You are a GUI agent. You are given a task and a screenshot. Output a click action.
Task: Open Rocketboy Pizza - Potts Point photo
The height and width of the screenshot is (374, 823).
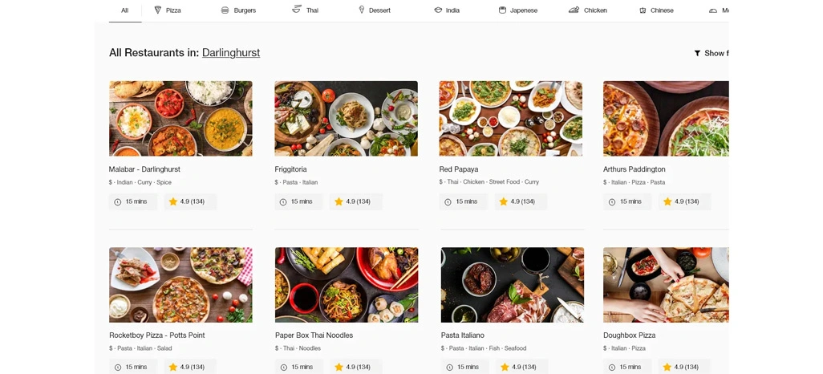pyautogui.click(x=180, y=285)
